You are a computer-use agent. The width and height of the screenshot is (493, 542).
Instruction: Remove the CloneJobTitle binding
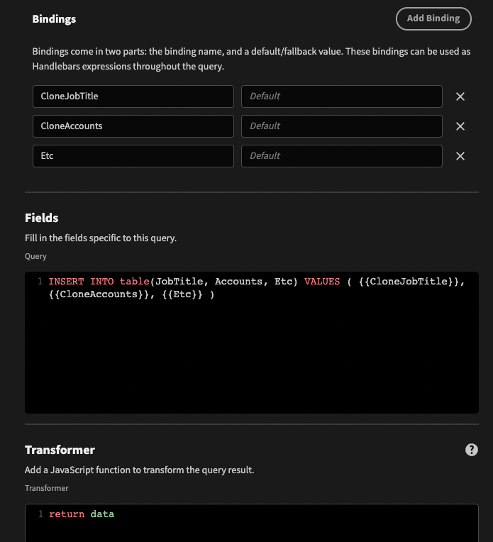[460, 96]
